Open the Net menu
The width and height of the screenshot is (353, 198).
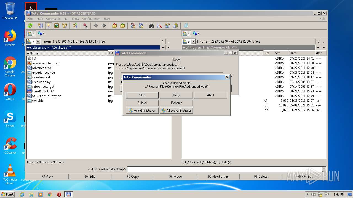66,19
